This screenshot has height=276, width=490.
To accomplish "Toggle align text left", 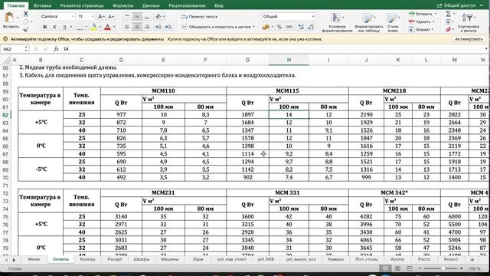I will [127, 27].
